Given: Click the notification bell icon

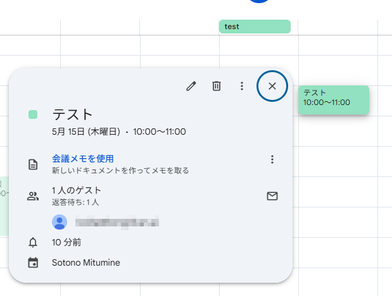Looking at the screenshot, I should tap(33, 242).
